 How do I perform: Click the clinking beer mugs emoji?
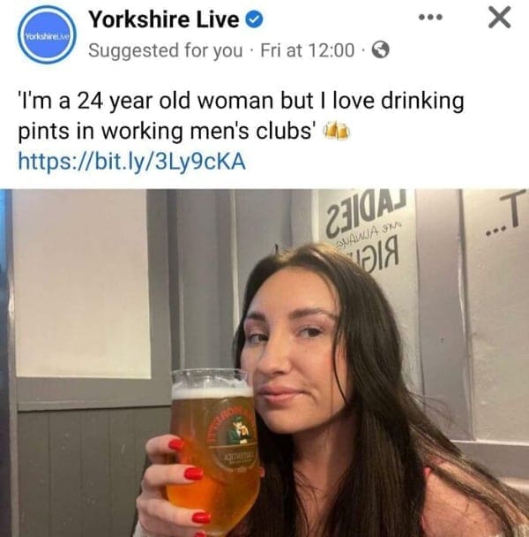(337, 132)
